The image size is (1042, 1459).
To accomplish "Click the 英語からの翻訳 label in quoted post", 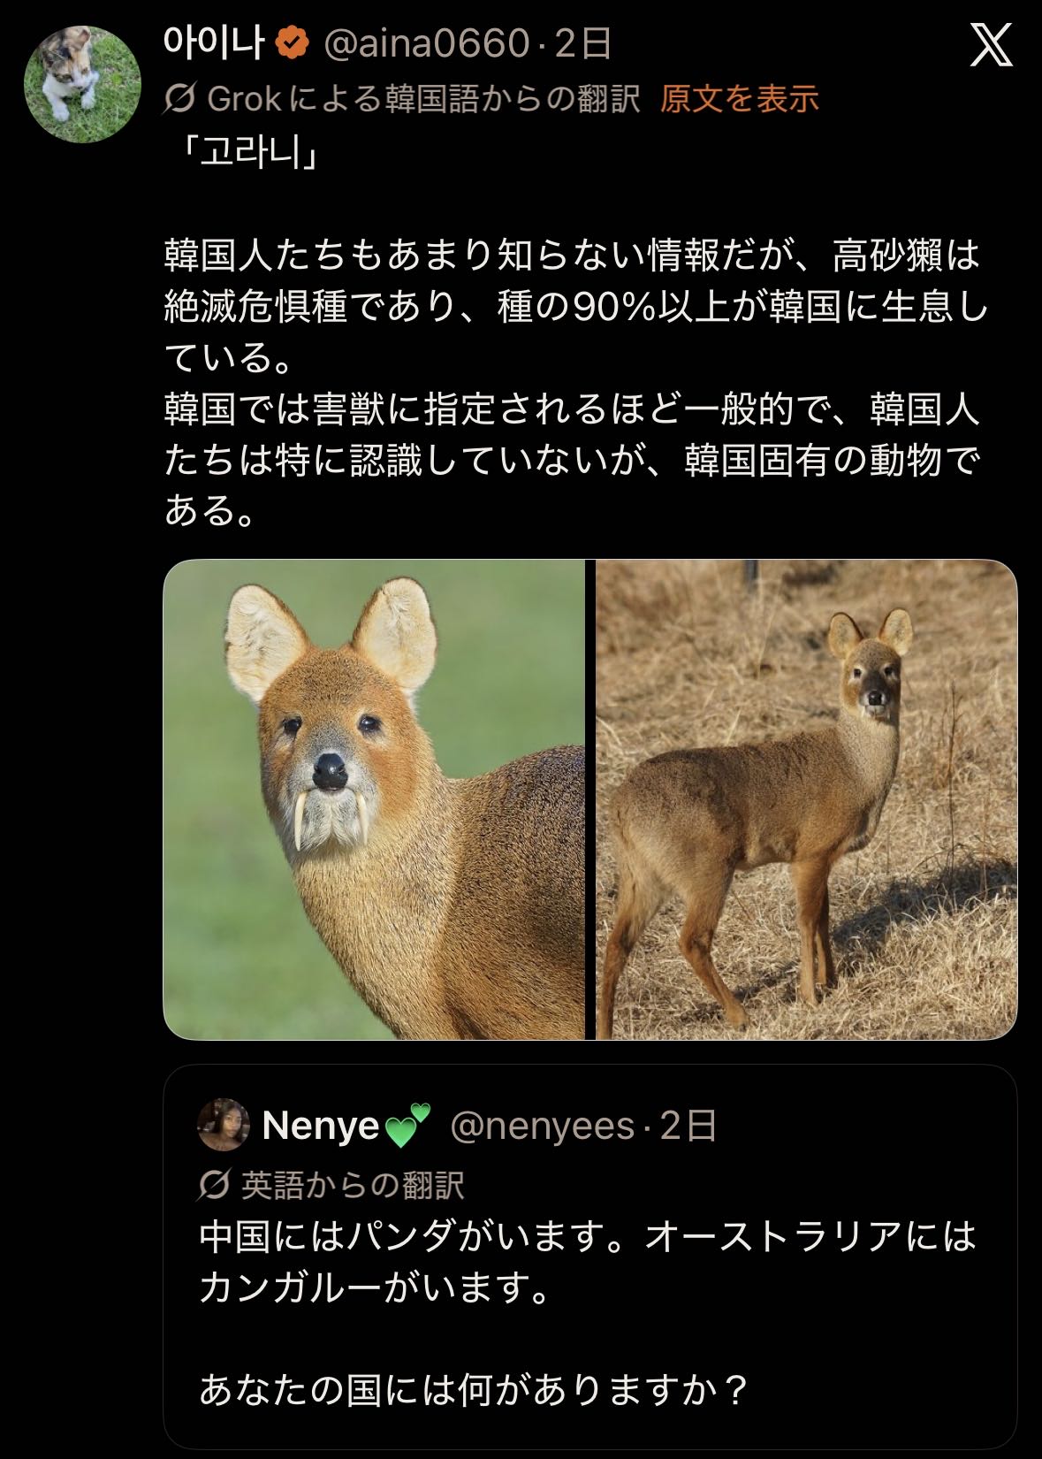I will [x=353, y=1185].
